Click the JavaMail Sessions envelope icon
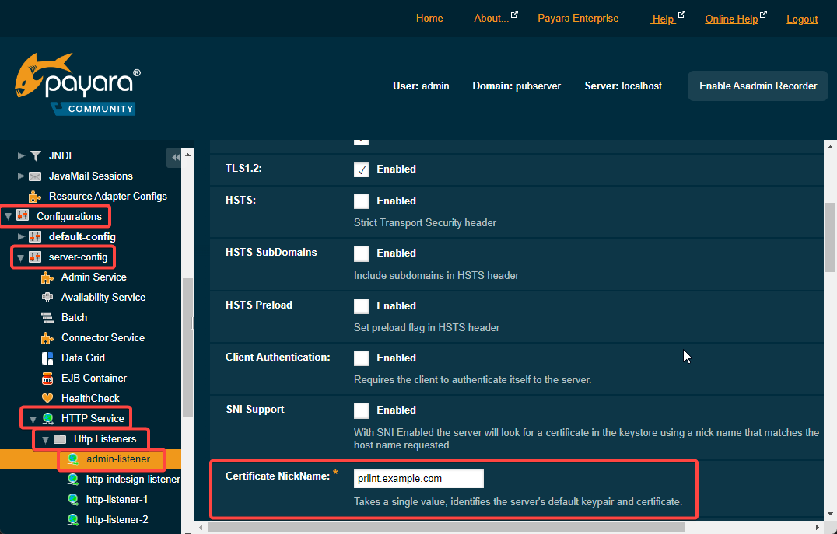The image size is (837, 534). [x=35, y=176]
